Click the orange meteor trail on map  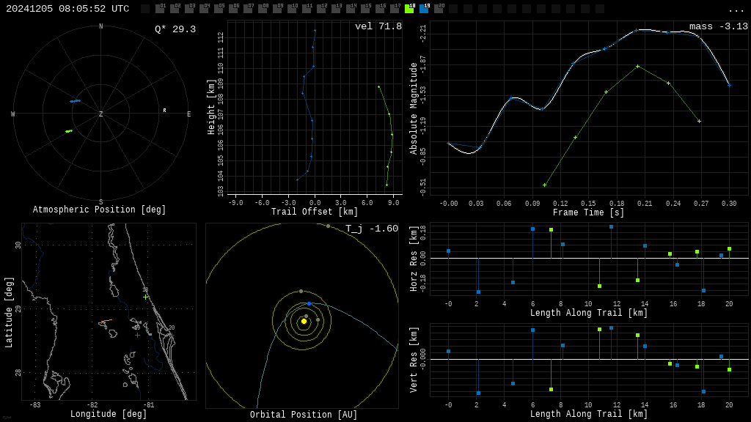[107, 321]
